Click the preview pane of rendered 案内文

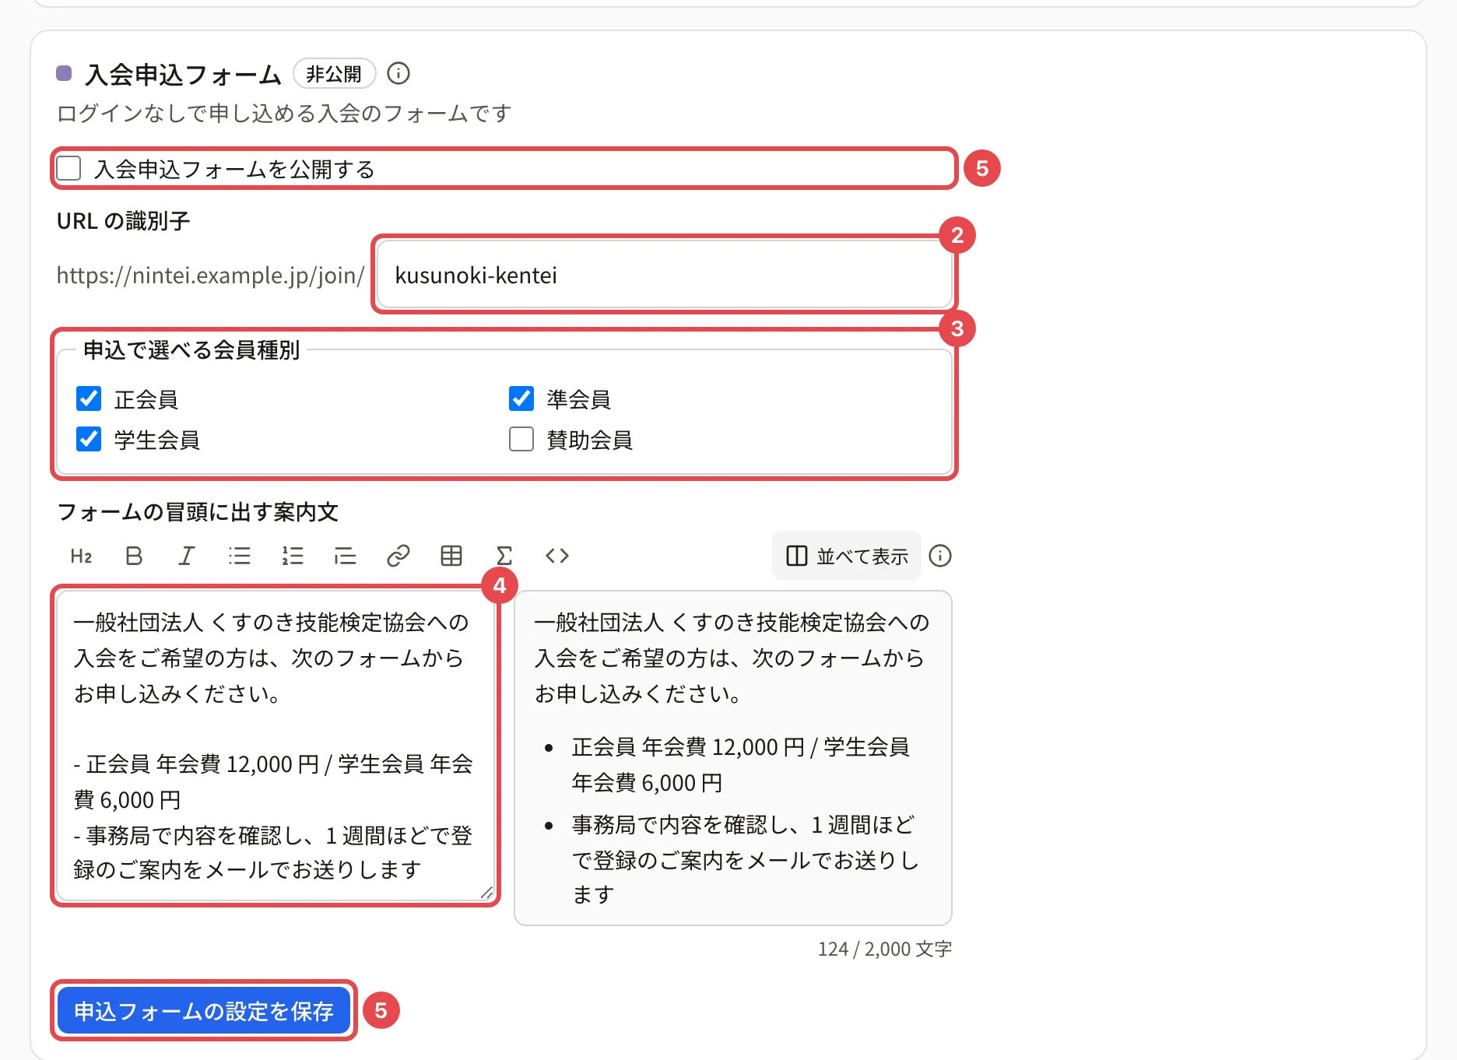733,758
